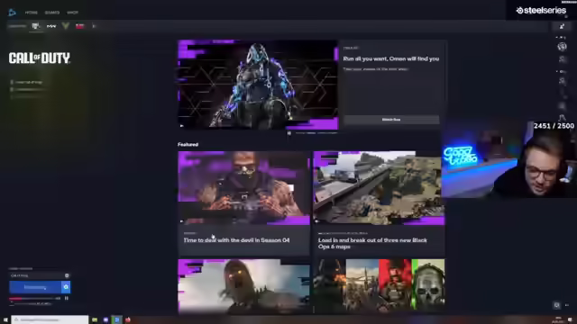Pause the game download
This screenshot has width=577, height=324.
(x=67, y=298)
